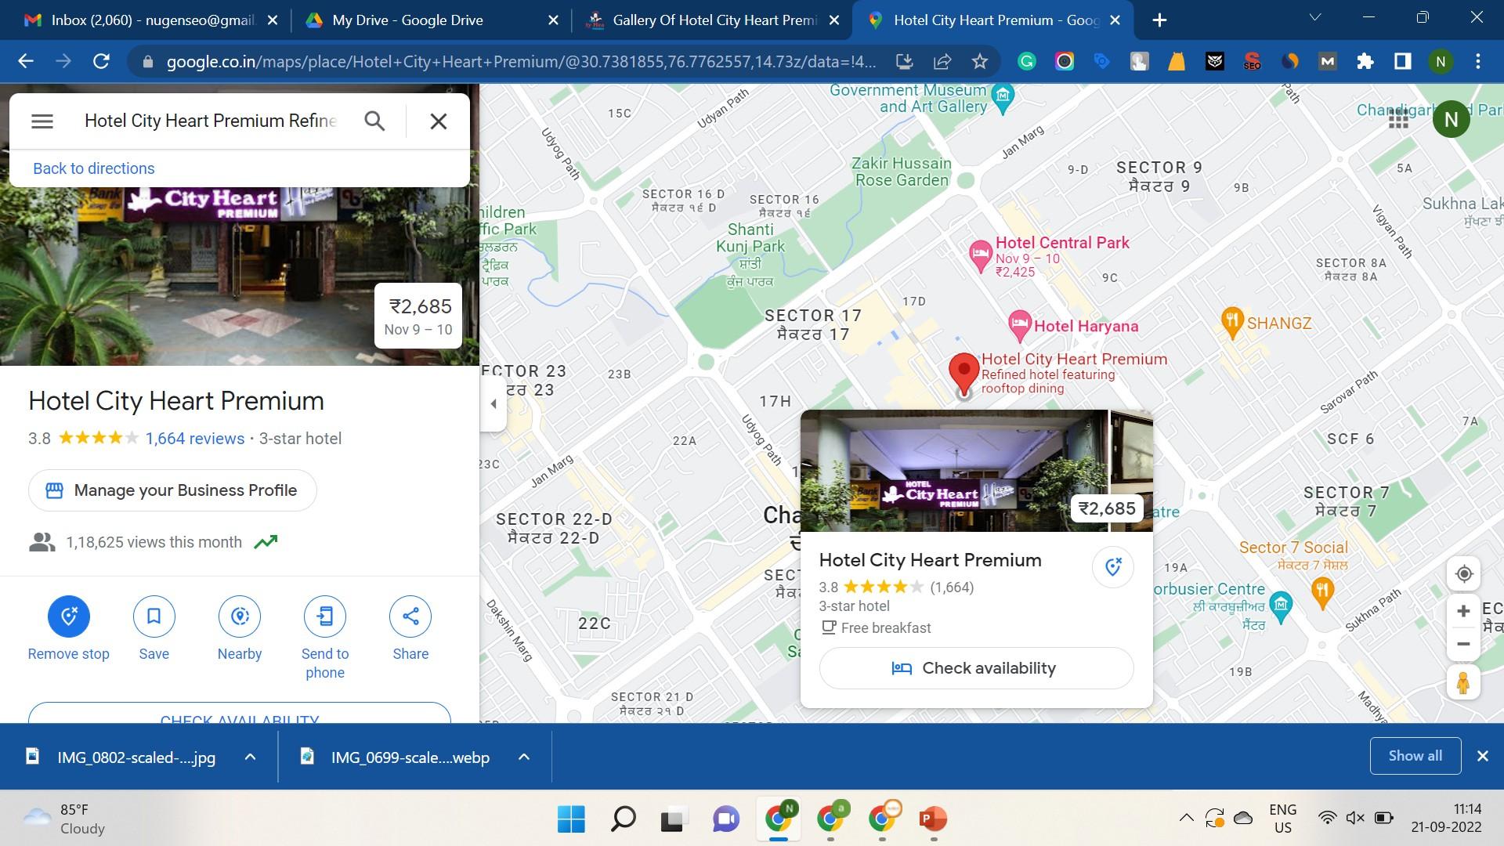Click Check availability button on map card

tap(976, 668)
